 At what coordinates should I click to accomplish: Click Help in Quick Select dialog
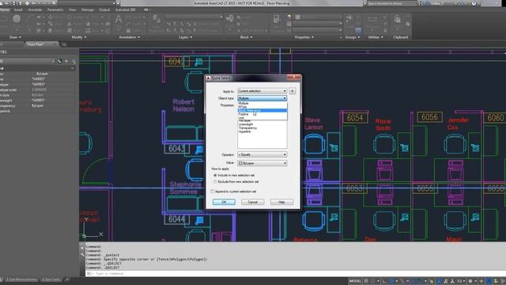[x=281, y=202]
